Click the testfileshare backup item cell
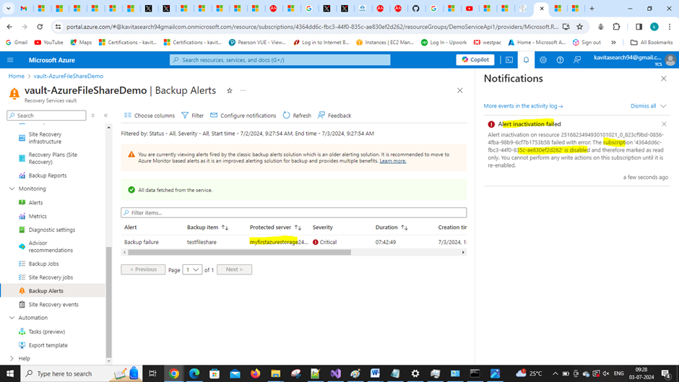Viewport: 679px width, 382px height. (202, 242)
